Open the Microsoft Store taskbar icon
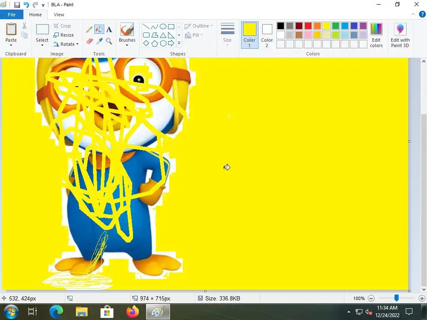427x320 pixels. pos(107,312)
